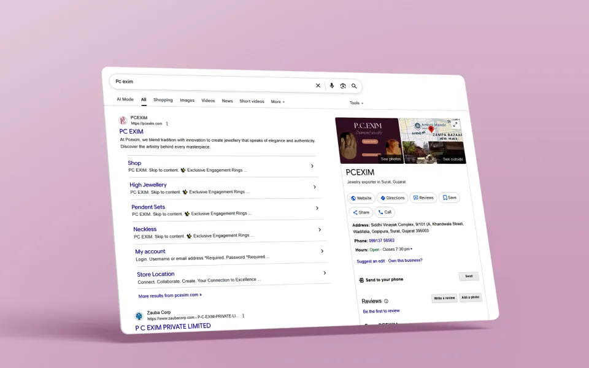Click phone number 099137 56562

382,240
